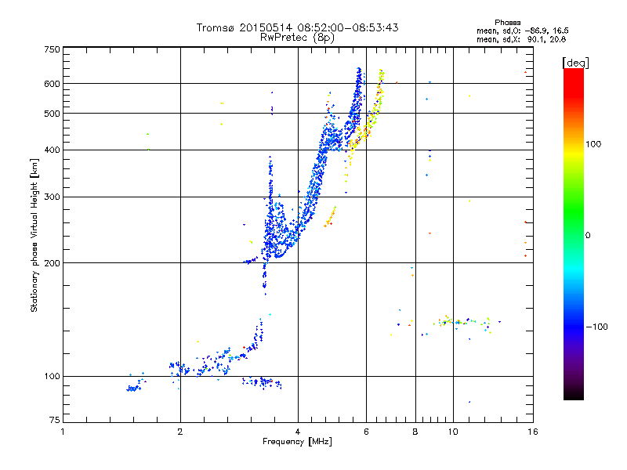Click the '400' y-axis tick label
The height and width of the screenshot is (470, 627).
click(x=52, y=150)
